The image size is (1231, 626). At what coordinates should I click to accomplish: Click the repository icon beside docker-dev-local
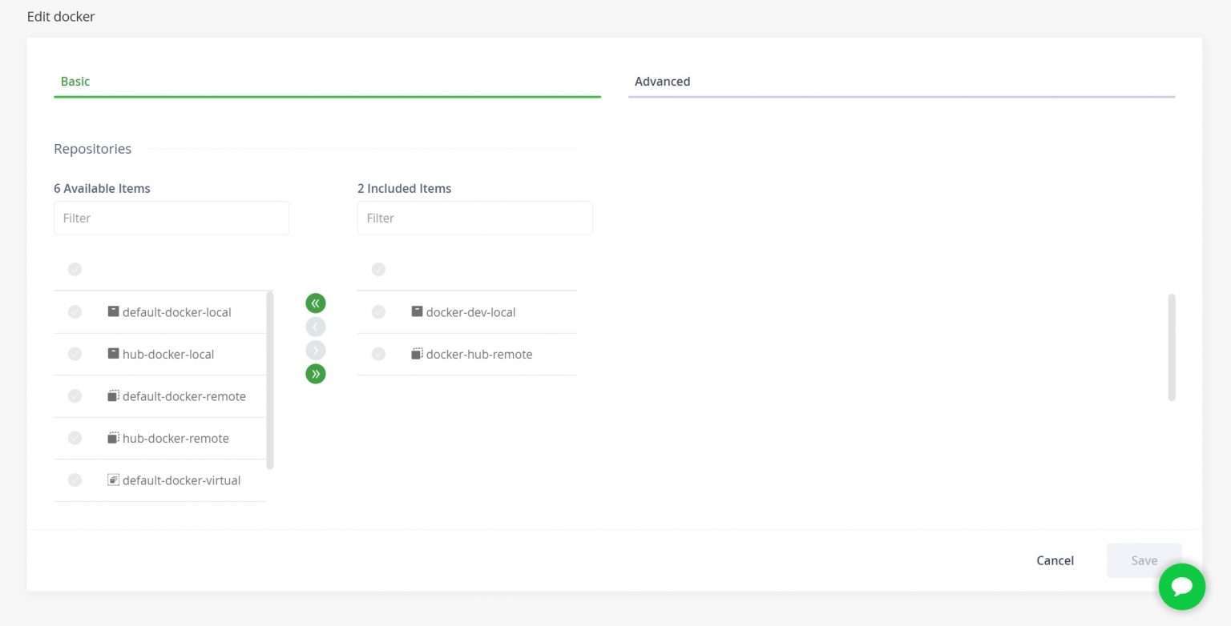pos(417,311)
